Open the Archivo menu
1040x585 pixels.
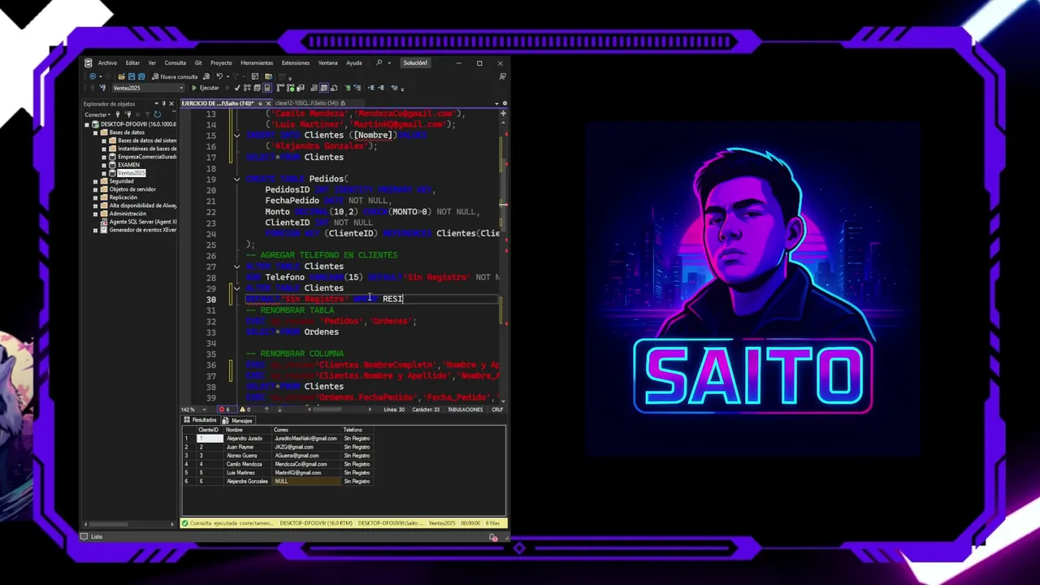click(x=107, y=63)
